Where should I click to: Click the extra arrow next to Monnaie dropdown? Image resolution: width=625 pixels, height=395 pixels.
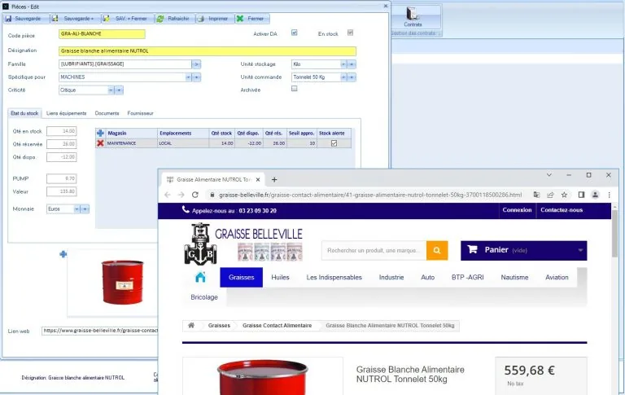85,209
